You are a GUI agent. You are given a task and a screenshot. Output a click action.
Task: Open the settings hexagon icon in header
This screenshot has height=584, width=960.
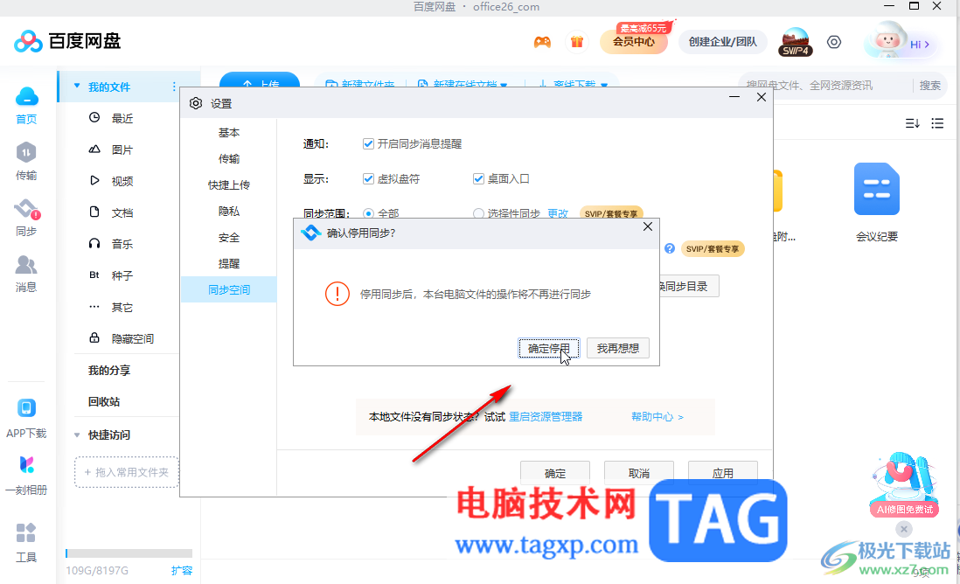tap(834, 42)
